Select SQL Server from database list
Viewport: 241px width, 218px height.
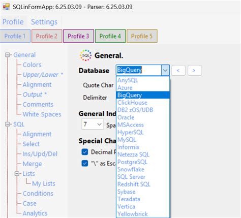pos(143,177)
